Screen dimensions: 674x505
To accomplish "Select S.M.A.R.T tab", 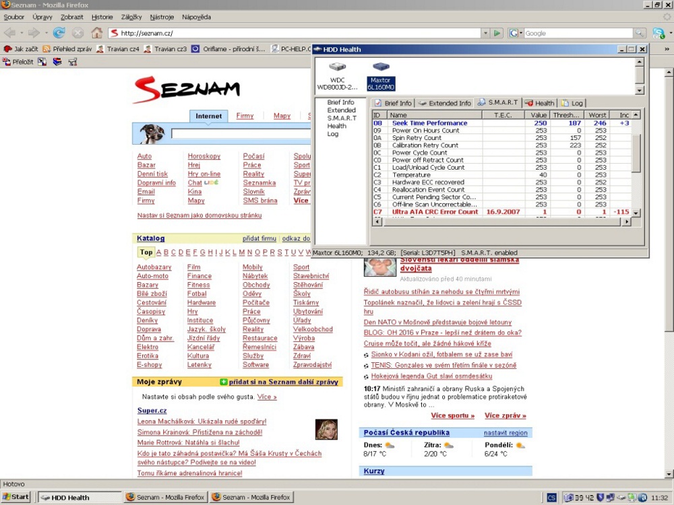I will click(498, 102).
